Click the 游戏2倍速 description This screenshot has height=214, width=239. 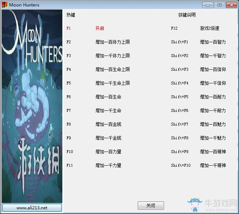coord(209,28)
